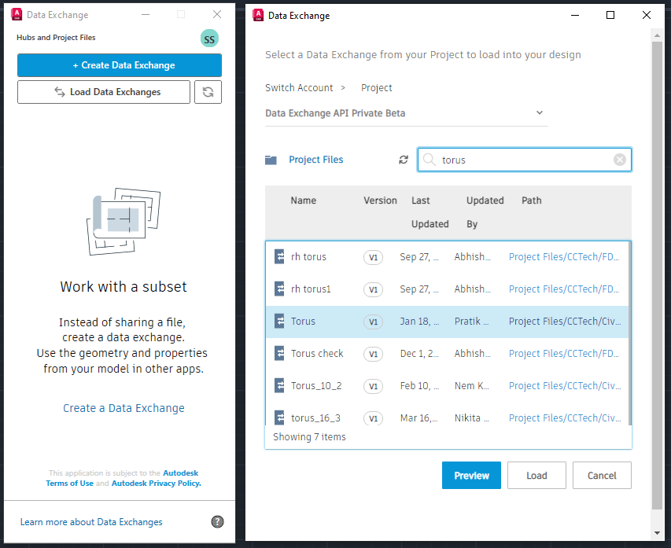This screenshot has height=548, width=671.
Task: Click the scrollbar up arrow in the dialog
Action: pos(657,35)
